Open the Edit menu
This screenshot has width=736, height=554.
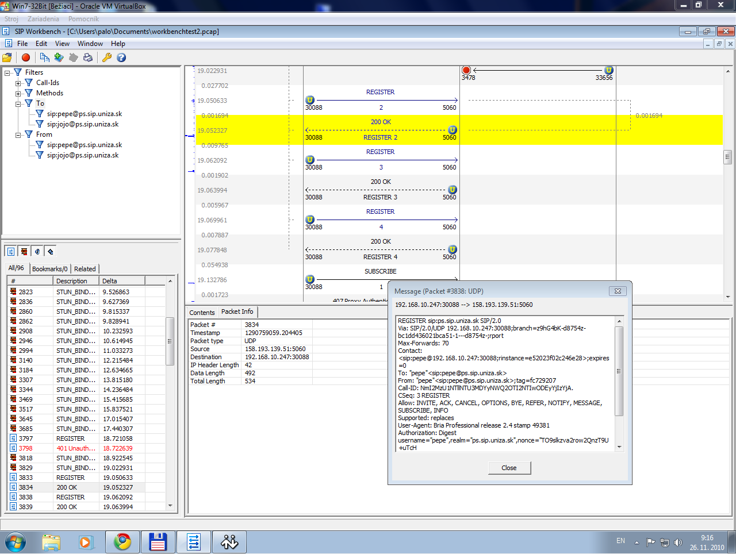click(41, 44)
